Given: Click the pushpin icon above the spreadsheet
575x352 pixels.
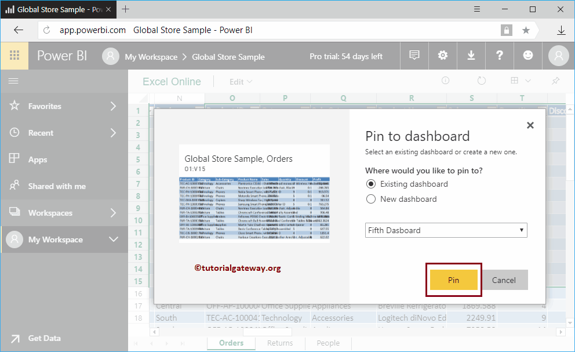Looking at the screenshot, I should click(555, 81).
